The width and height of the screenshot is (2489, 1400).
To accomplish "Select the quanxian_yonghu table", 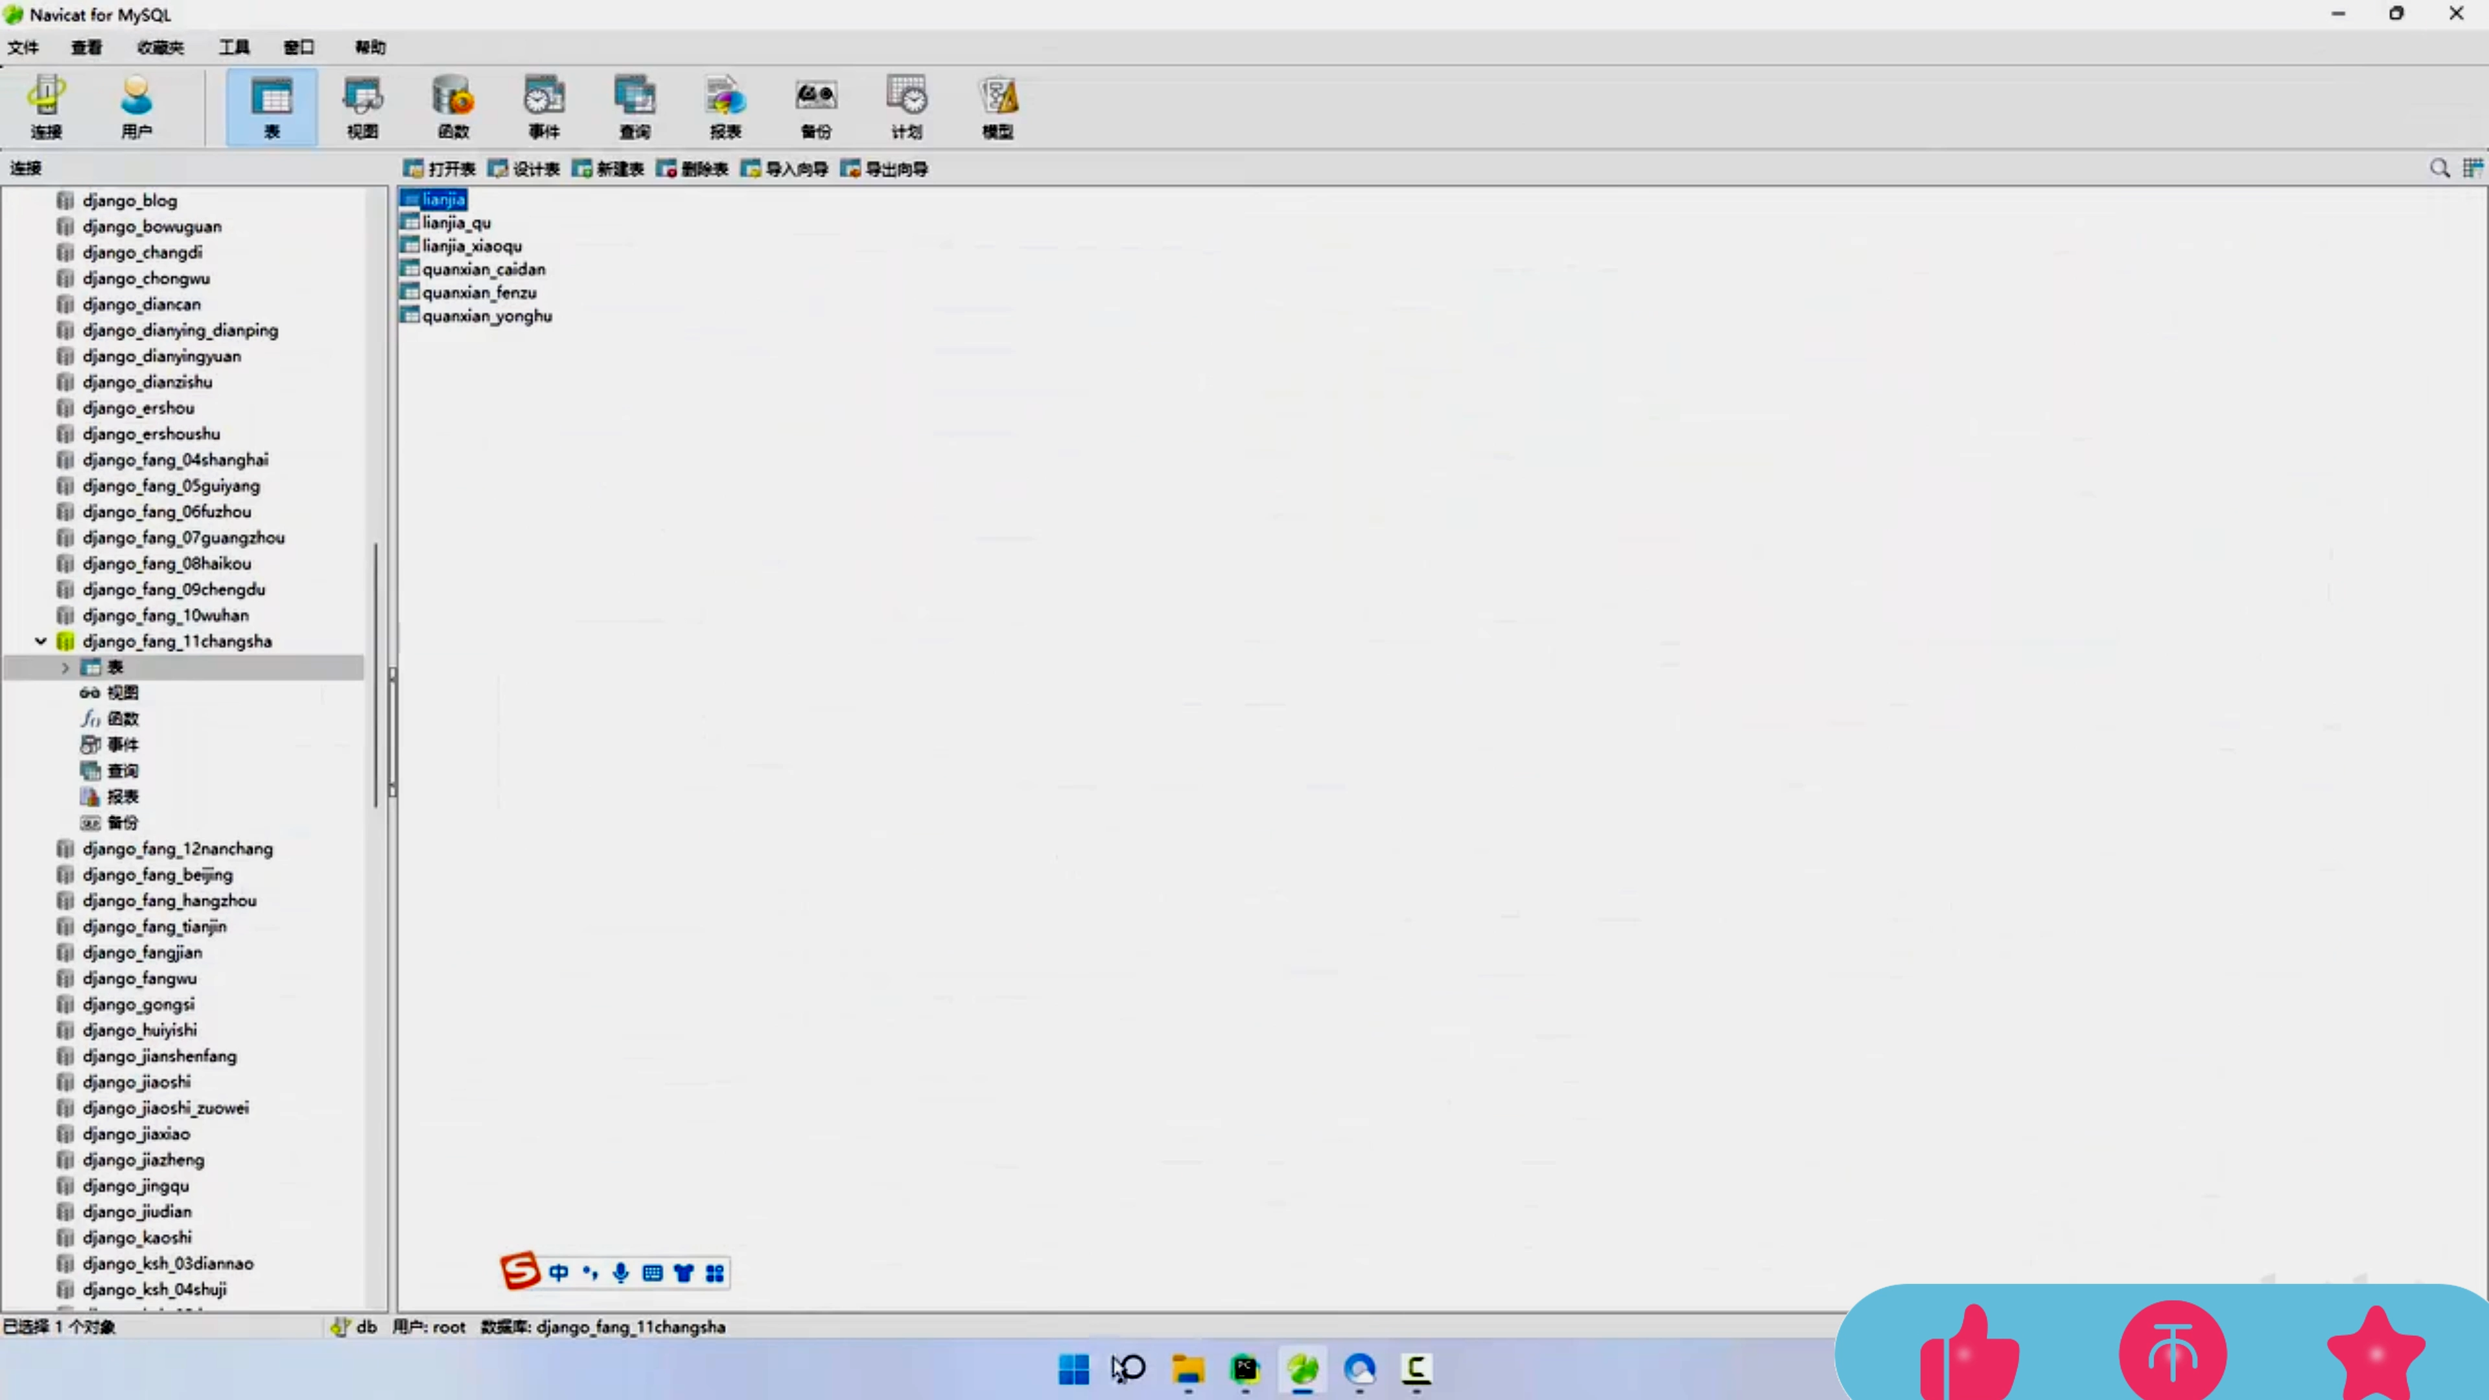I will tap(486, 316).
